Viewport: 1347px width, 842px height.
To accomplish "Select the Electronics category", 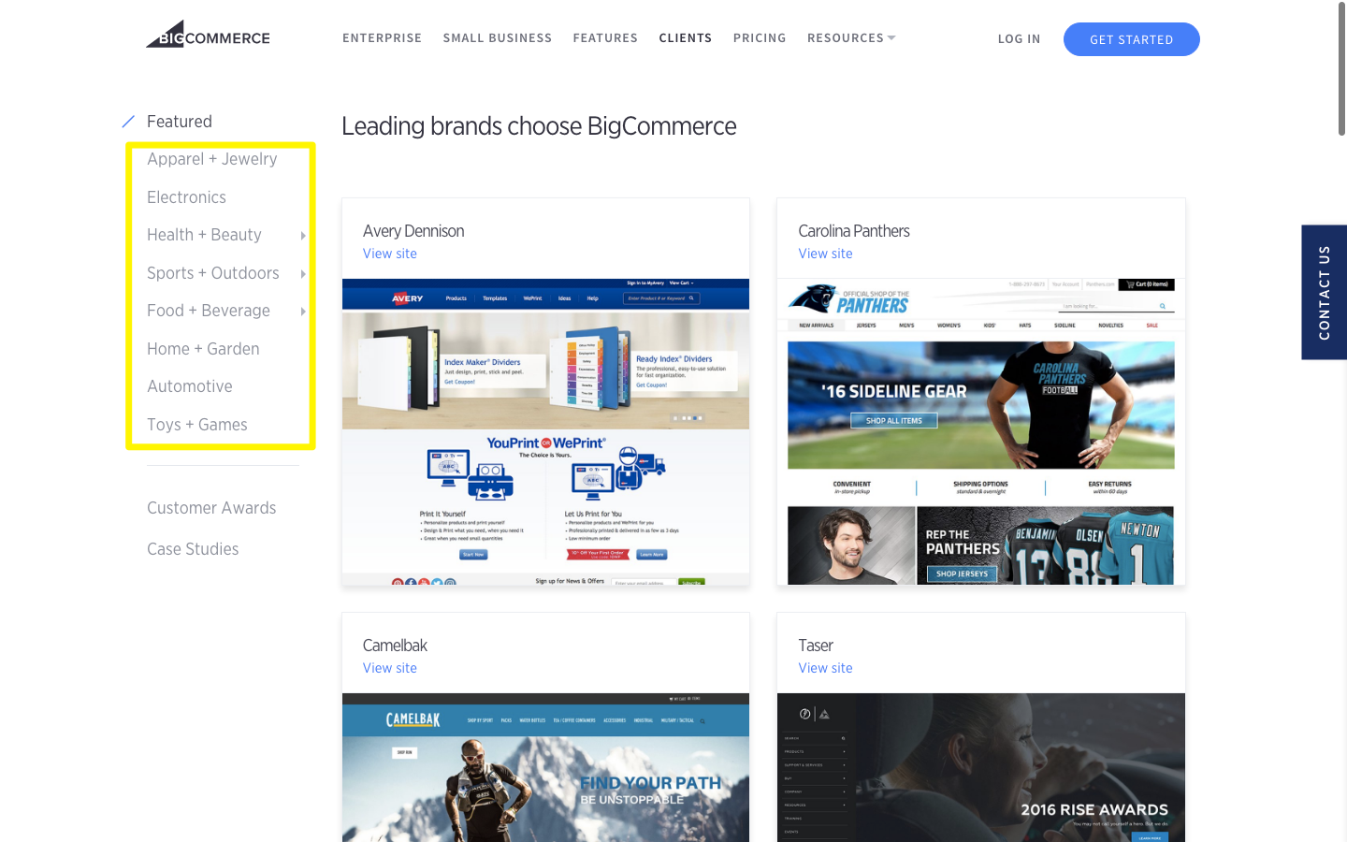I will (x=186, y=196).
